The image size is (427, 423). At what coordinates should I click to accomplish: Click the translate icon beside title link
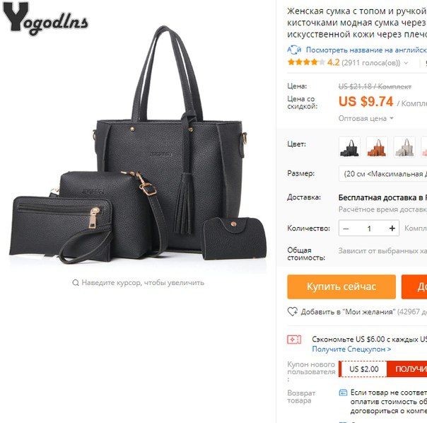pos(294,50)
